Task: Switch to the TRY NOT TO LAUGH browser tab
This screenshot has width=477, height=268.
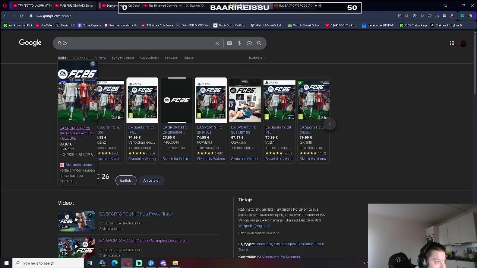Action: (32, 6)
